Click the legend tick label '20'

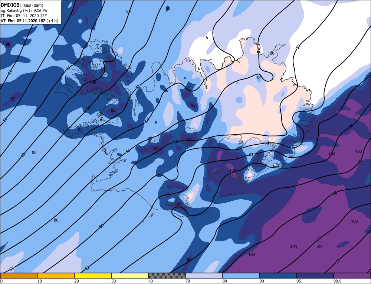click(76, 281)
